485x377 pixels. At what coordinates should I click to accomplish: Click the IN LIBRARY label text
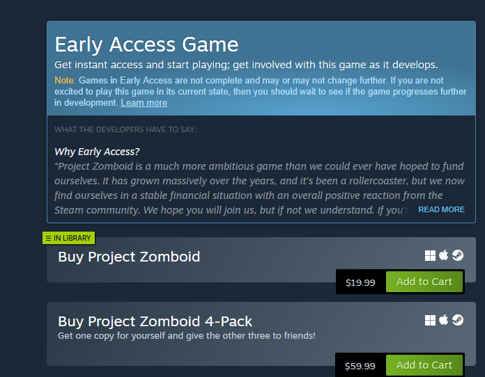click(72, 238)
